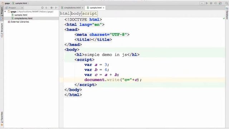Select simpledemo.html in project tree

23,18
